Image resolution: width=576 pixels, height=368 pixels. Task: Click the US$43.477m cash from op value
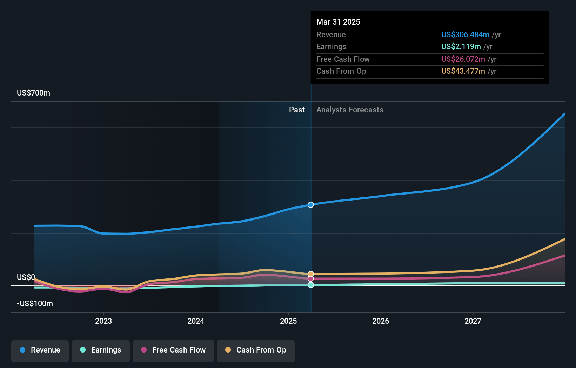463,71
